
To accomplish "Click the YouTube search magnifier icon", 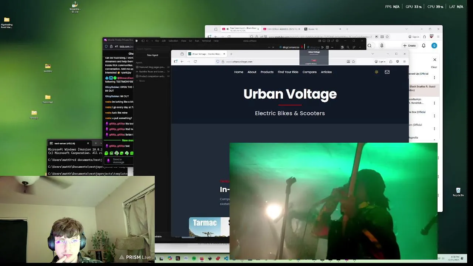I will [x=369, y=46].
